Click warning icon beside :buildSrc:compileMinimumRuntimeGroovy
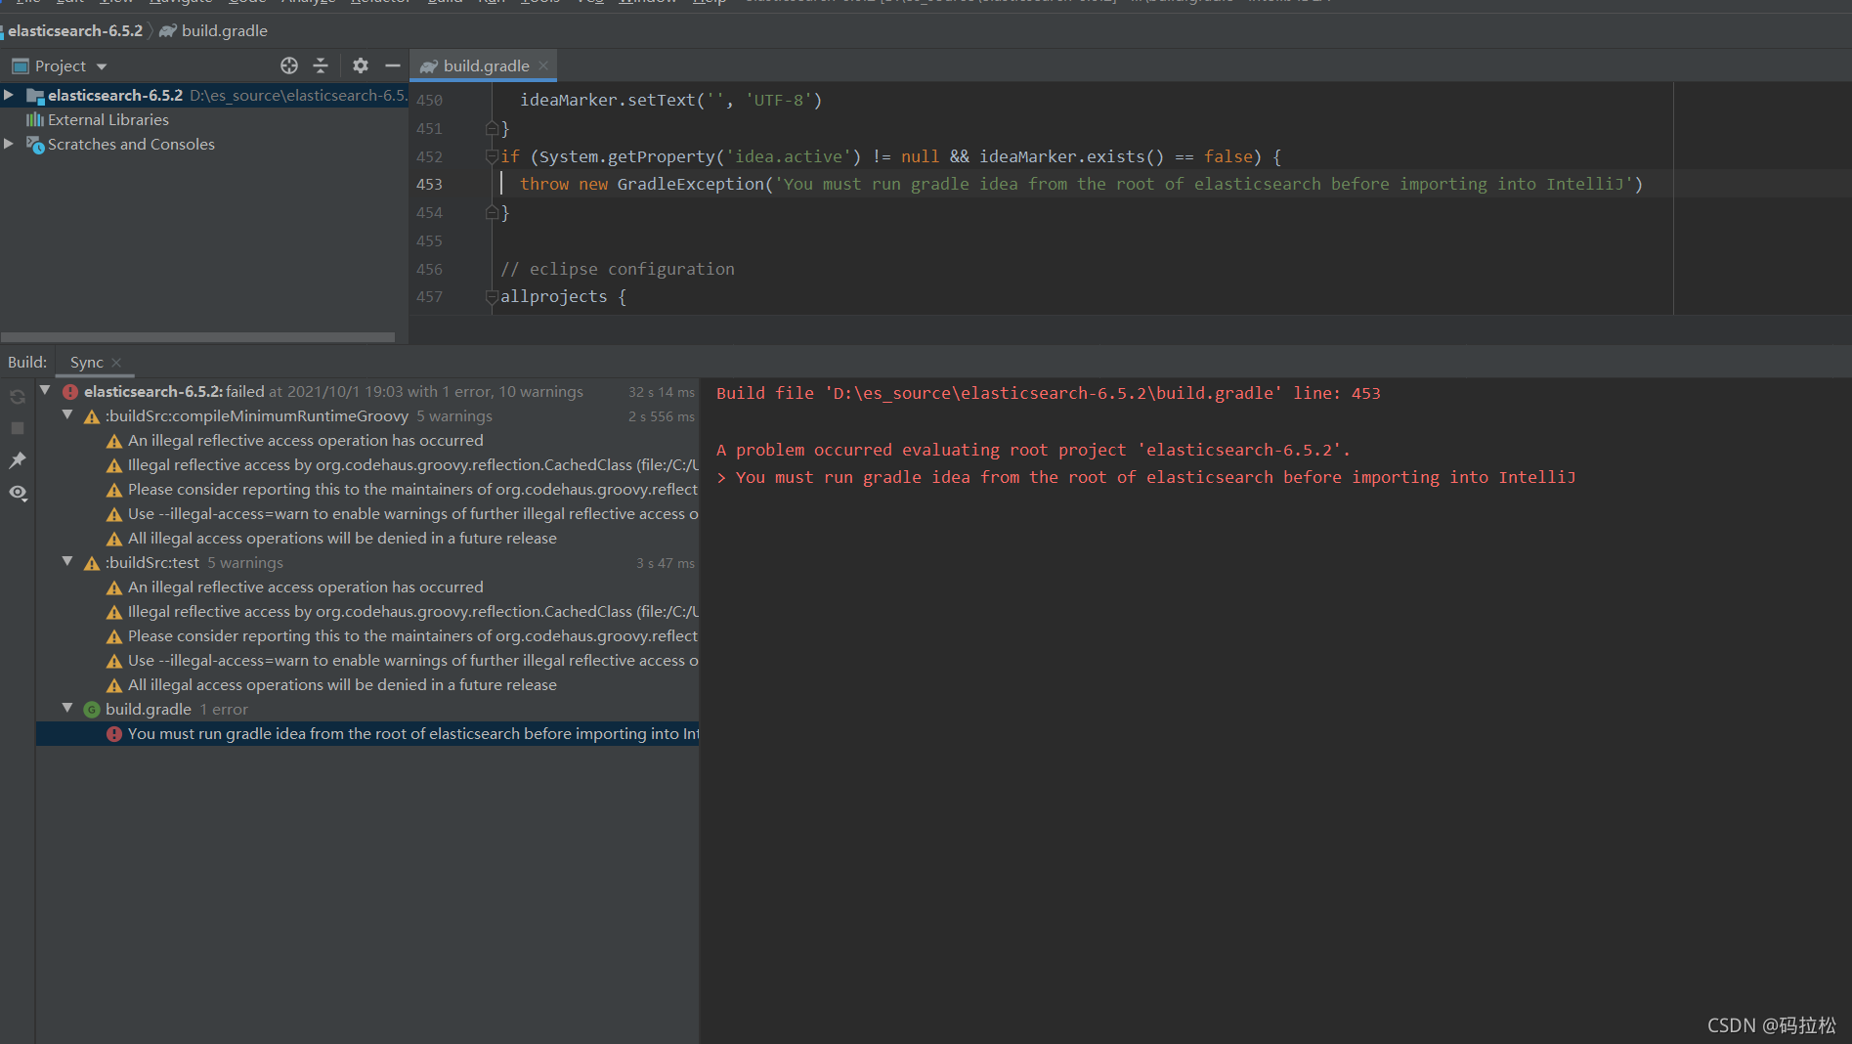This screenshot has width=1852, height=1044. 92,416
